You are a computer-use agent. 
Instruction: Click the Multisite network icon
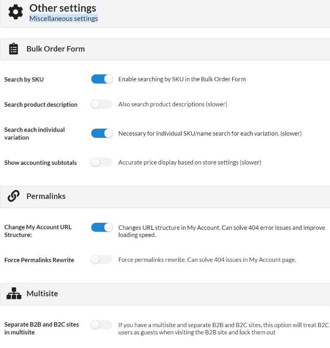pos(14,294)
